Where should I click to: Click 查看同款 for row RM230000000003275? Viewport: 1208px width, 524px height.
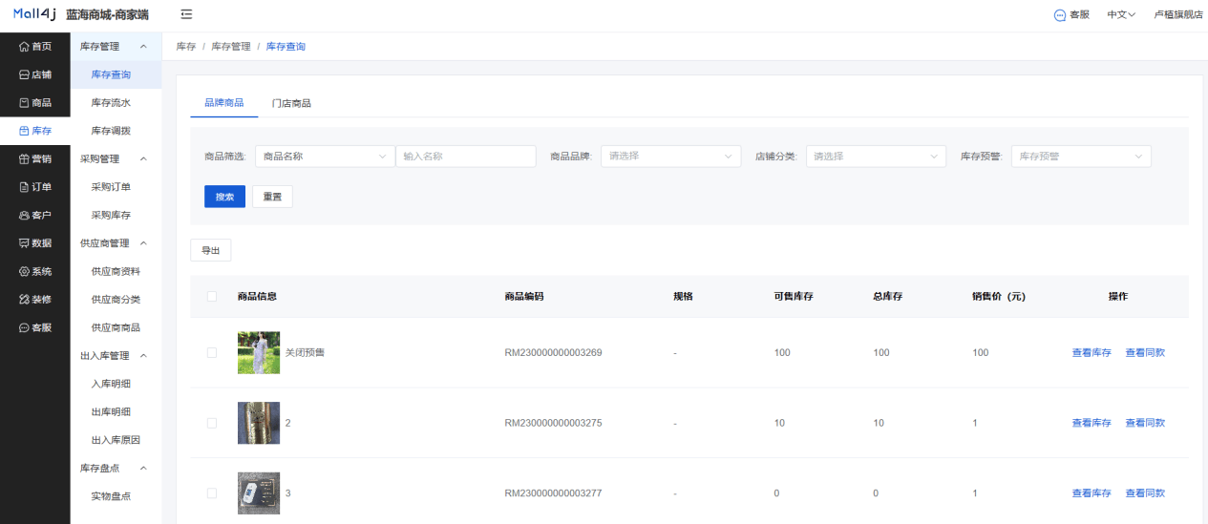(x=1145, y=423)
